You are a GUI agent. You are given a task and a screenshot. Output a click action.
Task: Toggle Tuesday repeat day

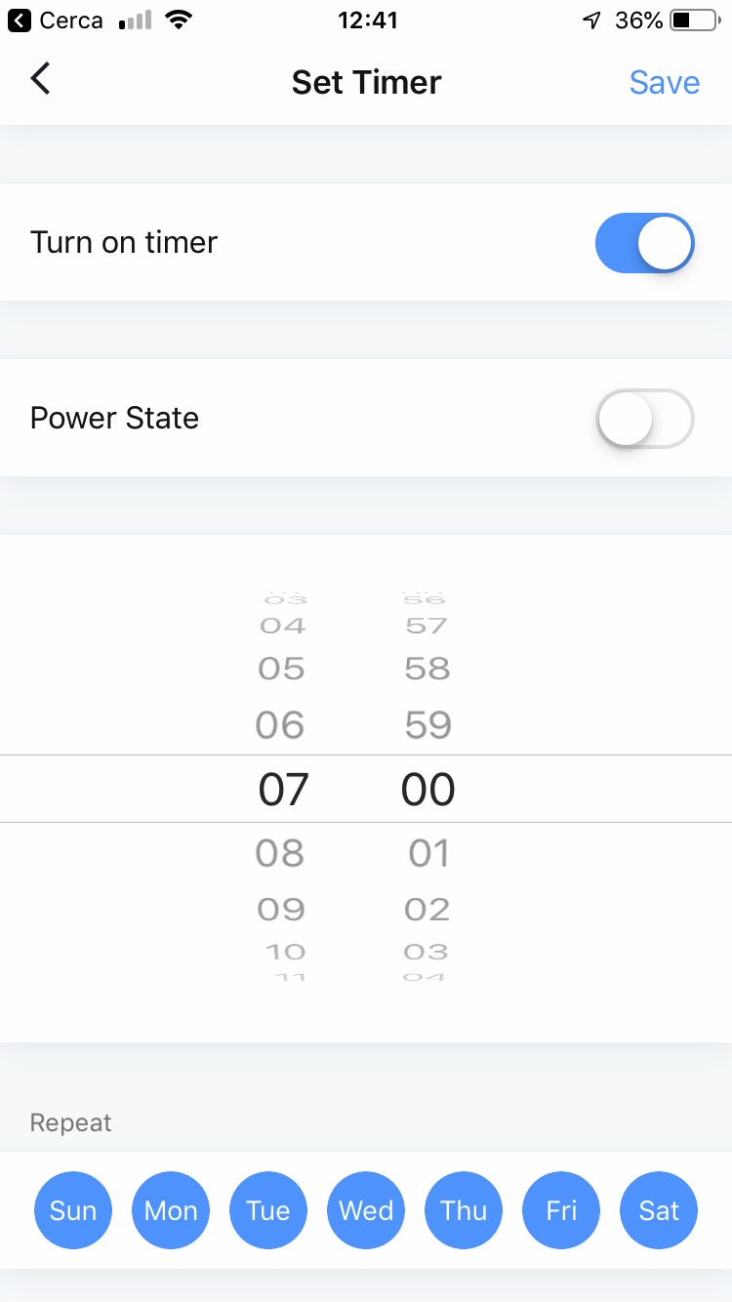click(268, 1211)
